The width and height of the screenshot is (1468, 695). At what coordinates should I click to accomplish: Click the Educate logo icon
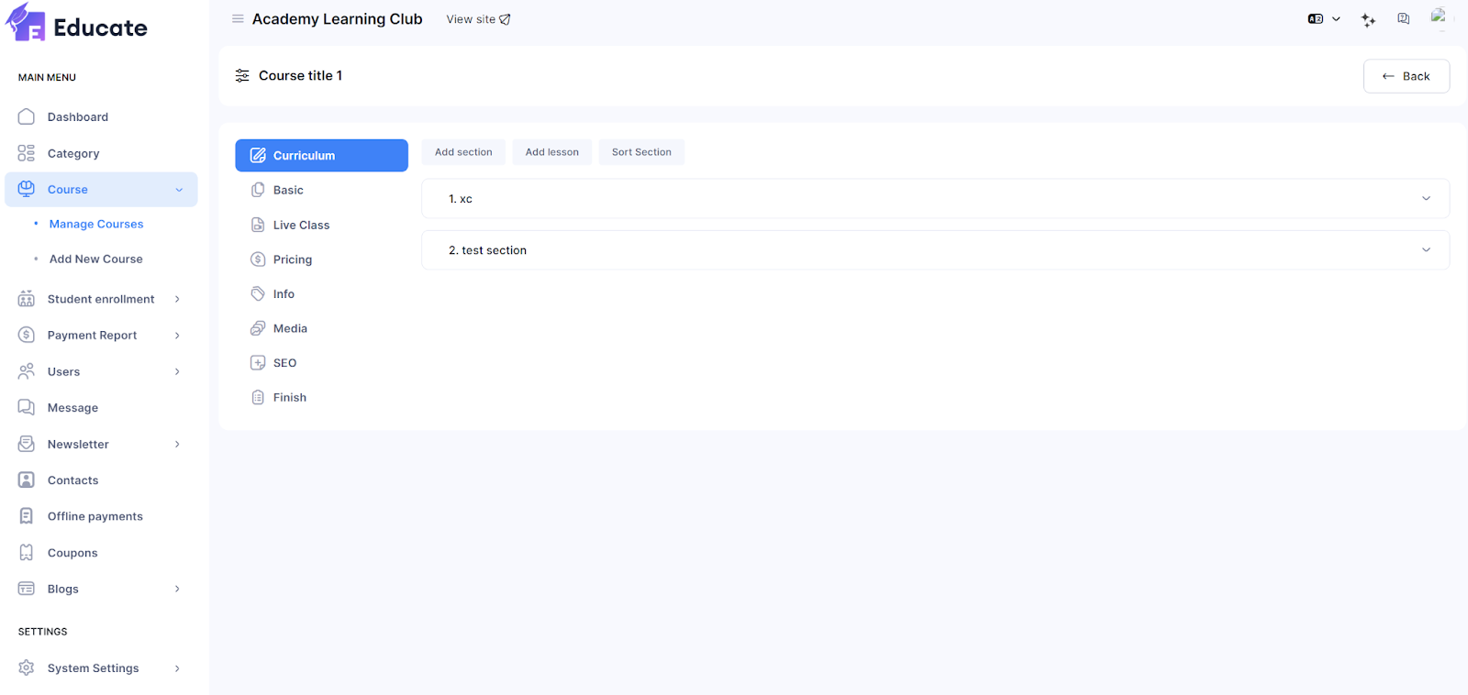[x=26, y=24]
